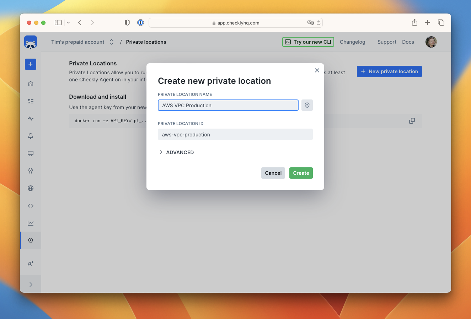Expand the sidebar with the chevron at bottom
Image resolution: width=471 pixels, height=319 pixels.
click(30, 284)
